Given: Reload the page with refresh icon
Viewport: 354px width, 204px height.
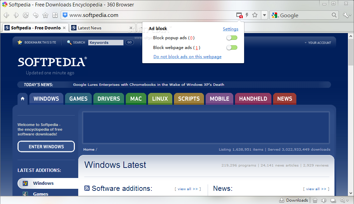Looking at the screenshot, I should [x=26, y=15].
